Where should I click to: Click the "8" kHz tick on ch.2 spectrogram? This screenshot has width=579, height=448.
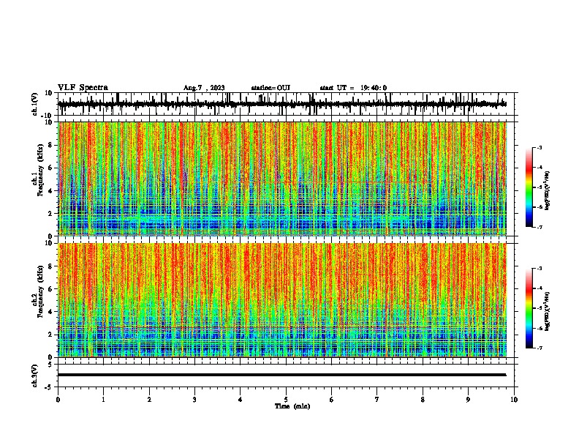[50, 266]
